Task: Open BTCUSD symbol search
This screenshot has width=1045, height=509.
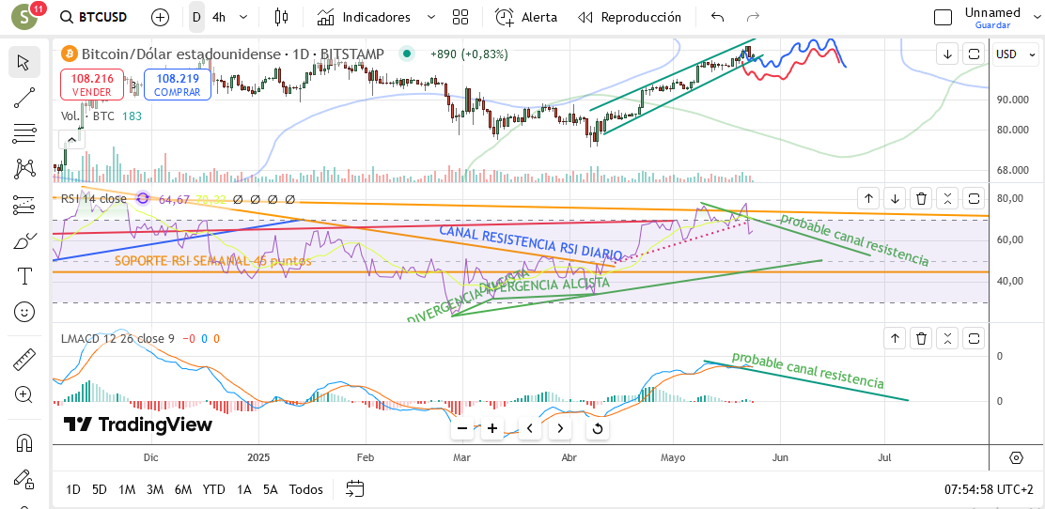Action: click(x=94, y=17)
